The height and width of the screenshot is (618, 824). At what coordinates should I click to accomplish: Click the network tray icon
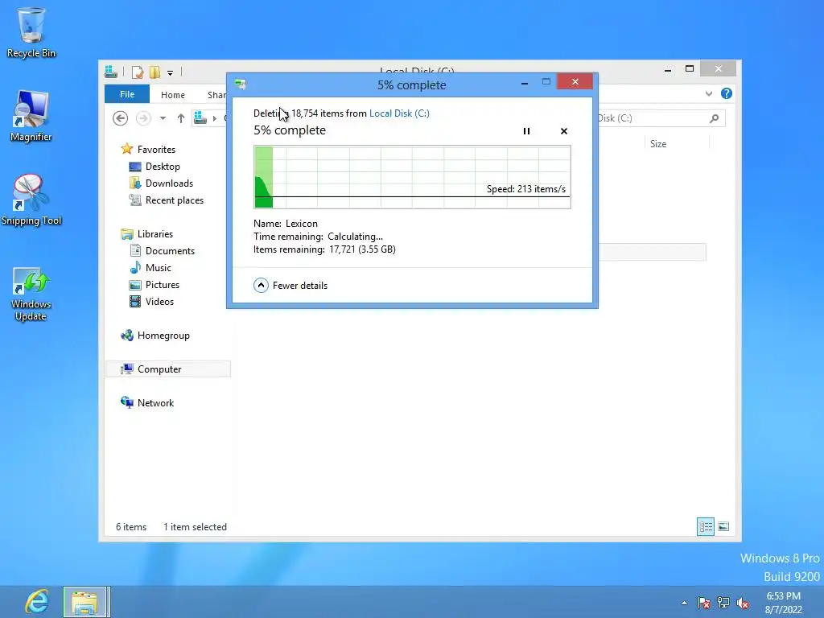723,603
